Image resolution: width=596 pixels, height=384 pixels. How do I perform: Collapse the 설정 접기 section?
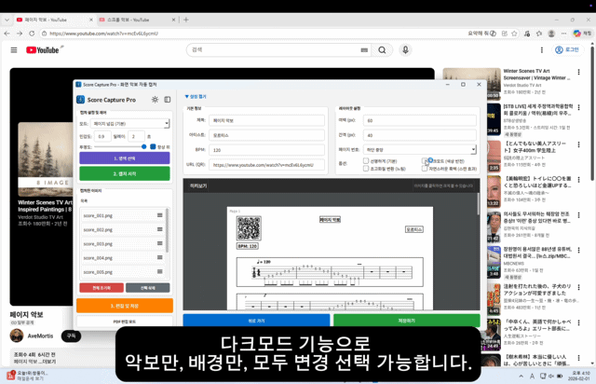(x=196, y=96)
